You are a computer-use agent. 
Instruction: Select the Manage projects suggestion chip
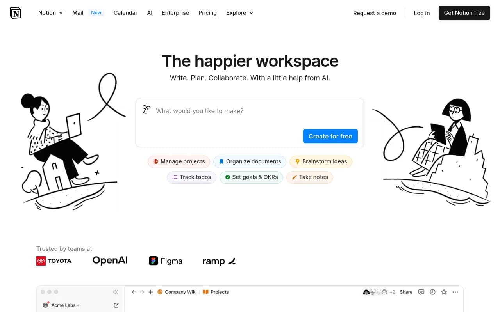point(179,161)
